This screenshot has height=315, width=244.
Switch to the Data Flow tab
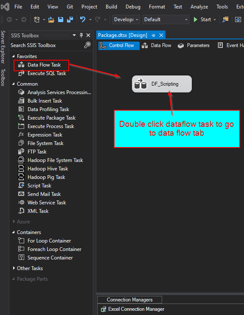(x=157, y=46)
